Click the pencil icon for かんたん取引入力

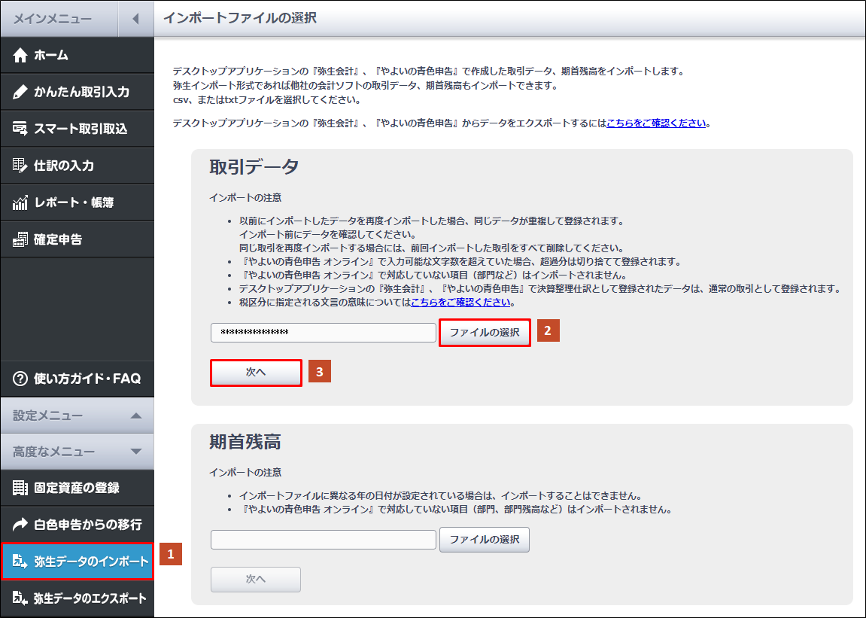coord(20,92)
